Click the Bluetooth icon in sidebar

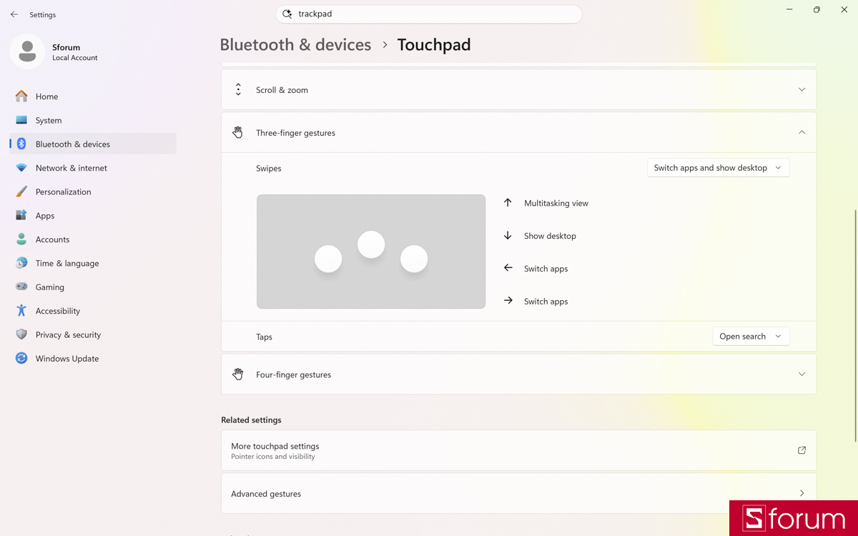pos(21,144)
